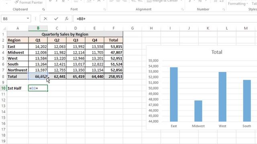257x144 pixels.
Task: Click the 'Quarterly Sales by Region' title cell
Action: pyautogui.click(x=65, y=34)
